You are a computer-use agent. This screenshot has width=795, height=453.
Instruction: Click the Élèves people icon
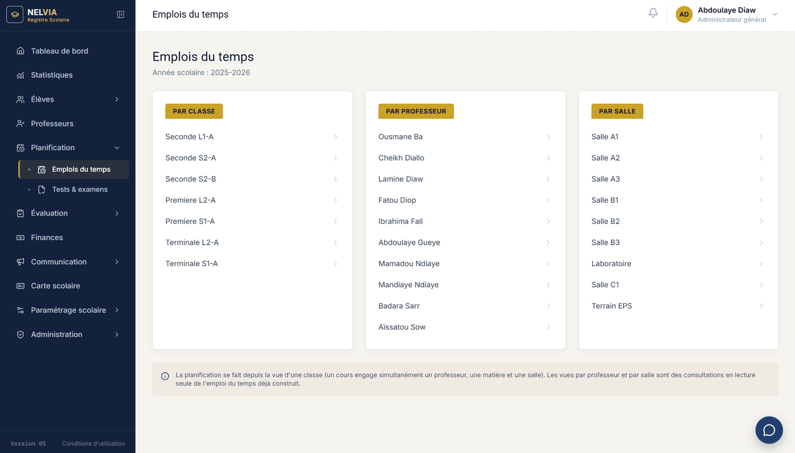[x=20, y=99]
